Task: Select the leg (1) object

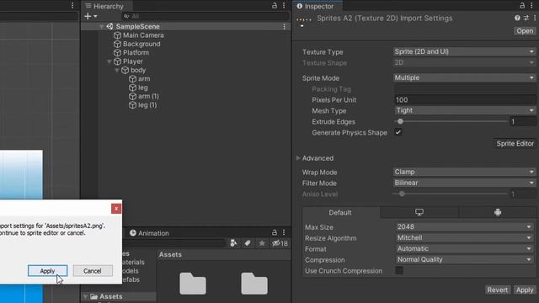Action: click(x=147, y=104)
